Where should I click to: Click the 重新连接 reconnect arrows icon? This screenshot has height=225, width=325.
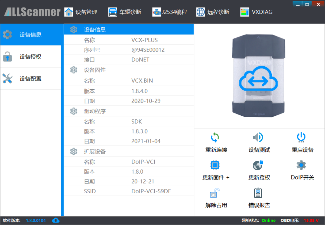(215, 138)
